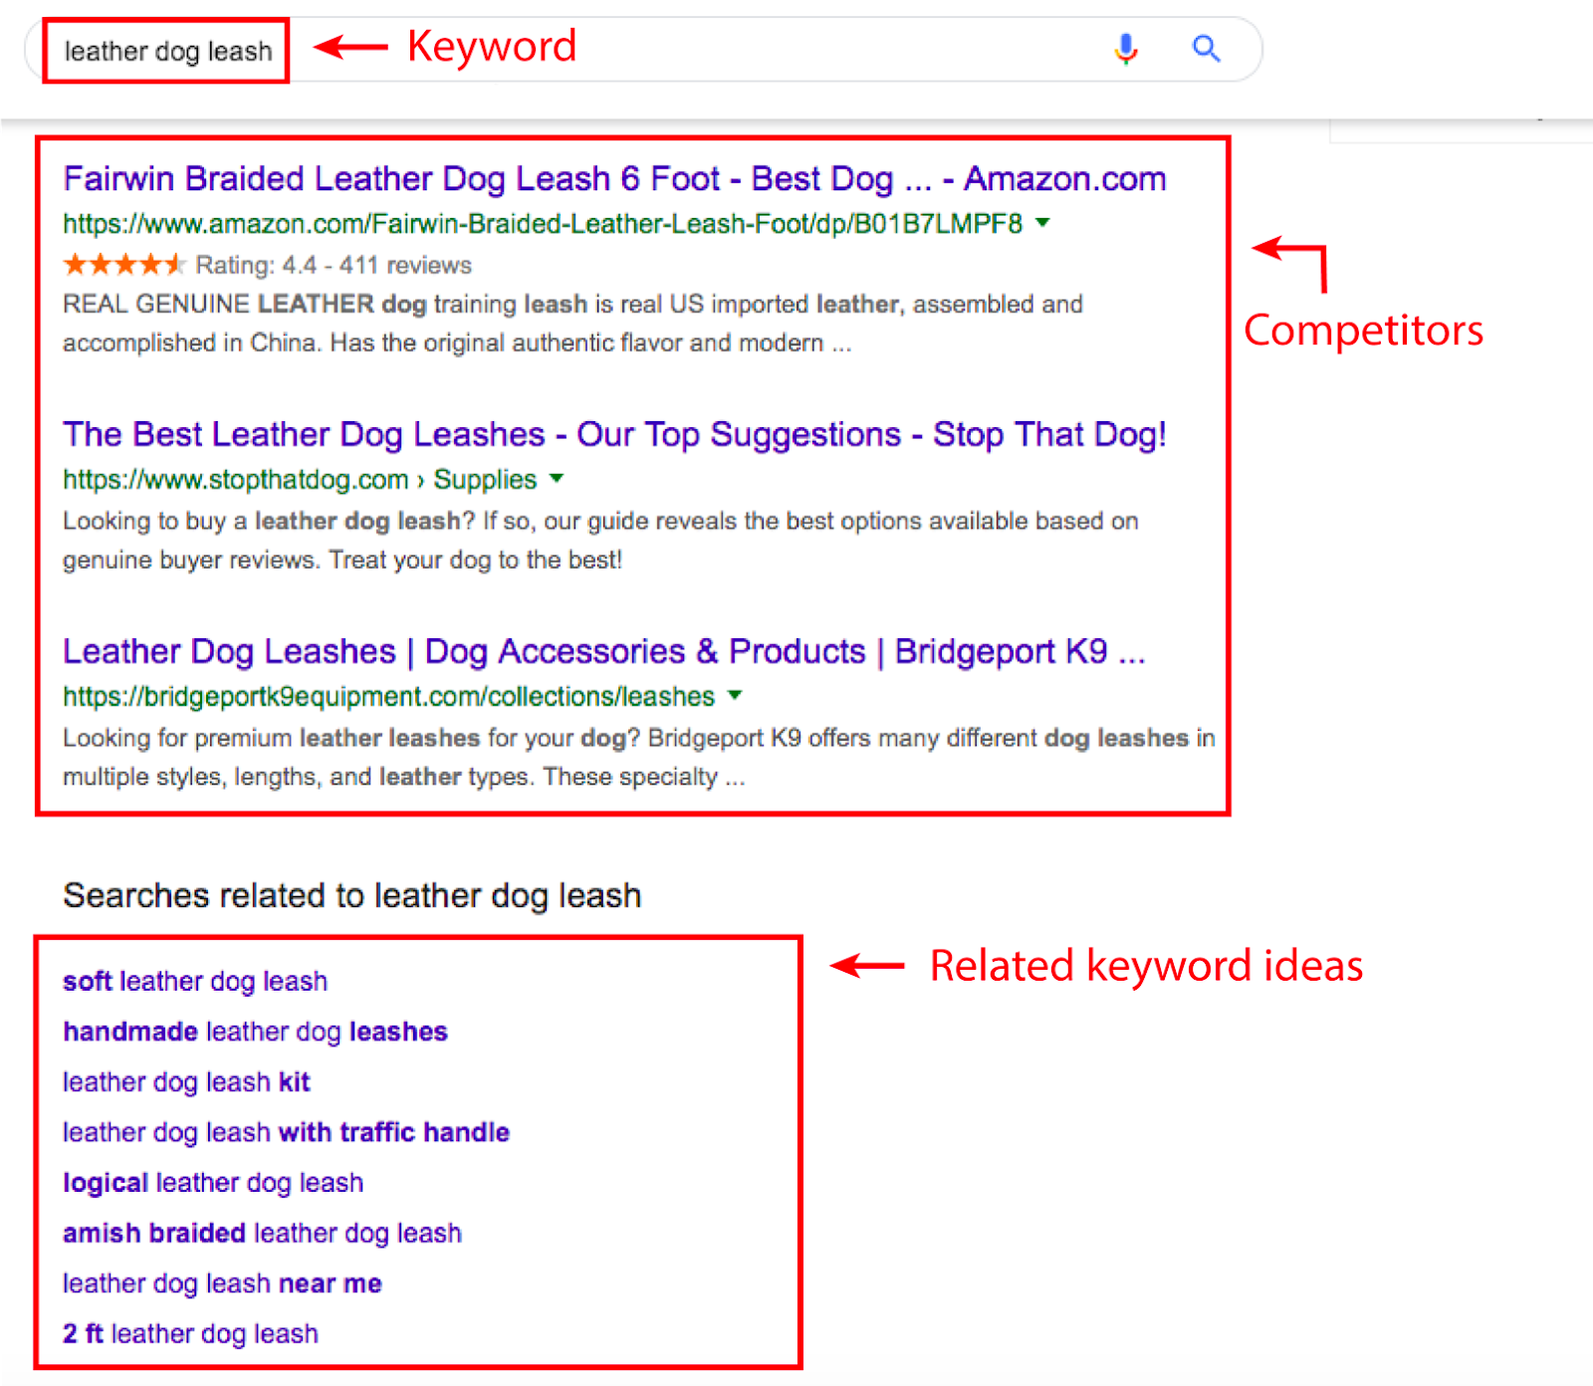Viewport: 1593px width, 1386px height.
Task: Expand the dropdown arrow beside stopthatdog.com Supplies
Action: click(557, 479)
